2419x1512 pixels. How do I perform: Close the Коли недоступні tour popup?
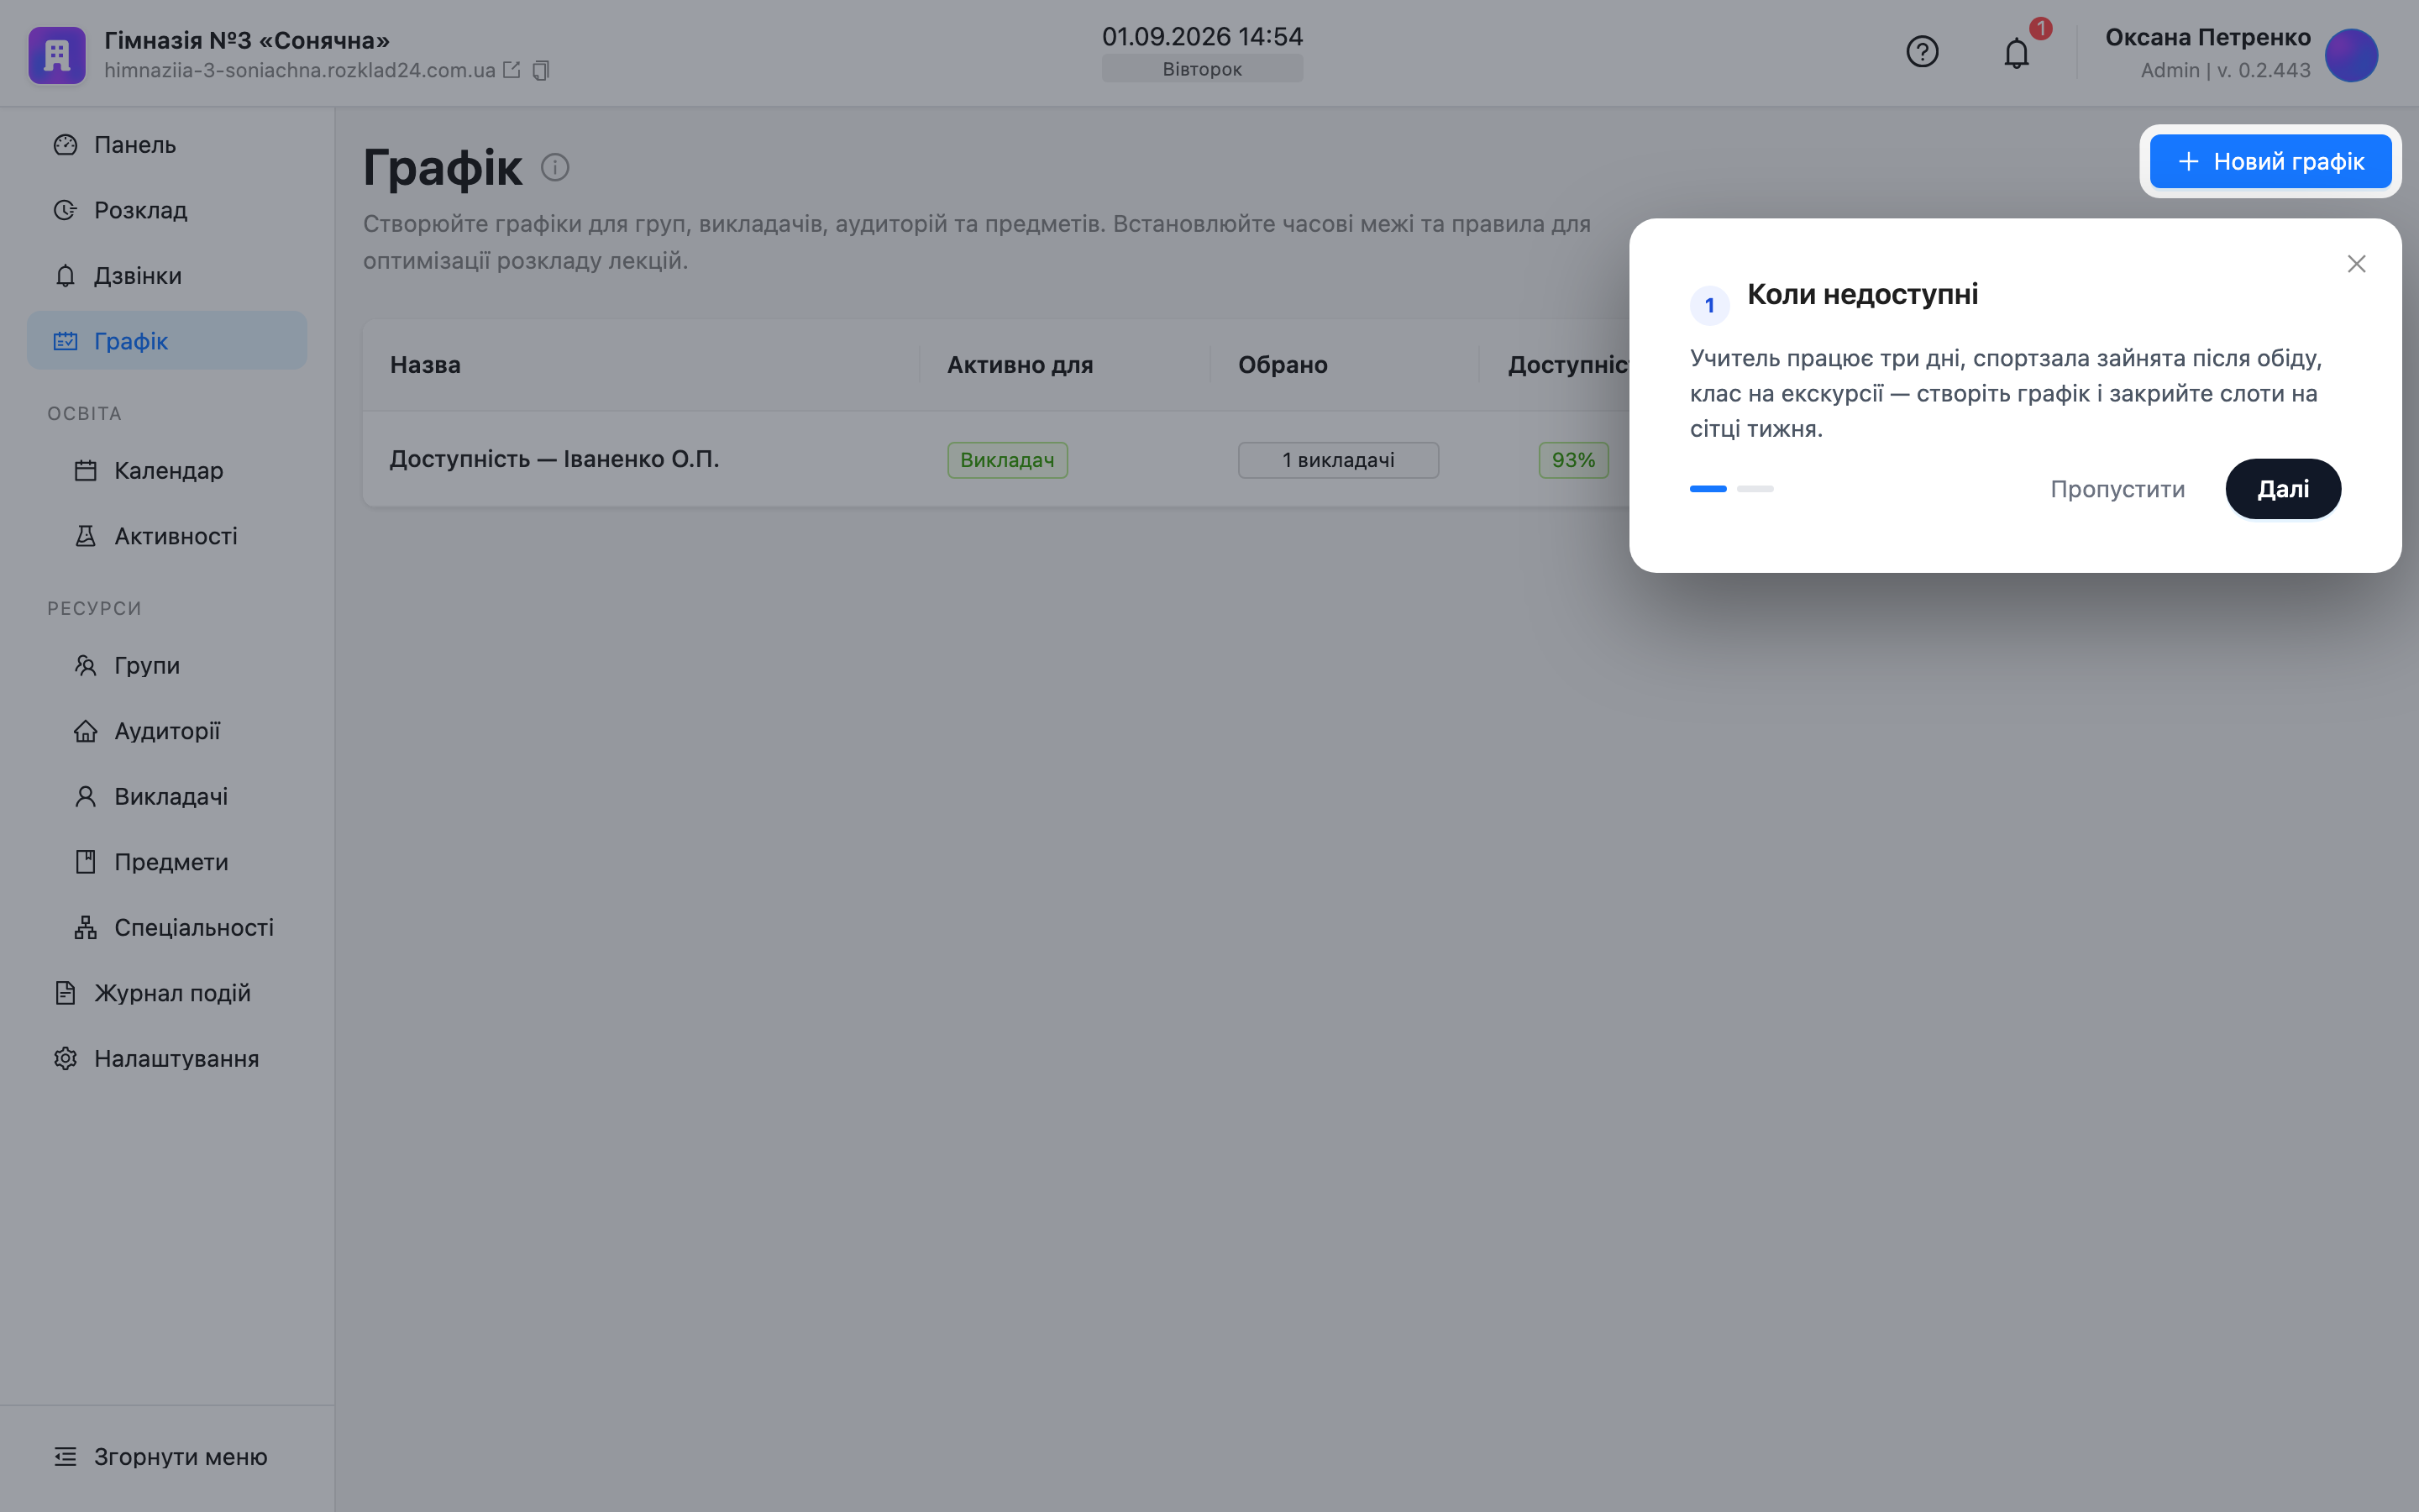click(2356, 264)
